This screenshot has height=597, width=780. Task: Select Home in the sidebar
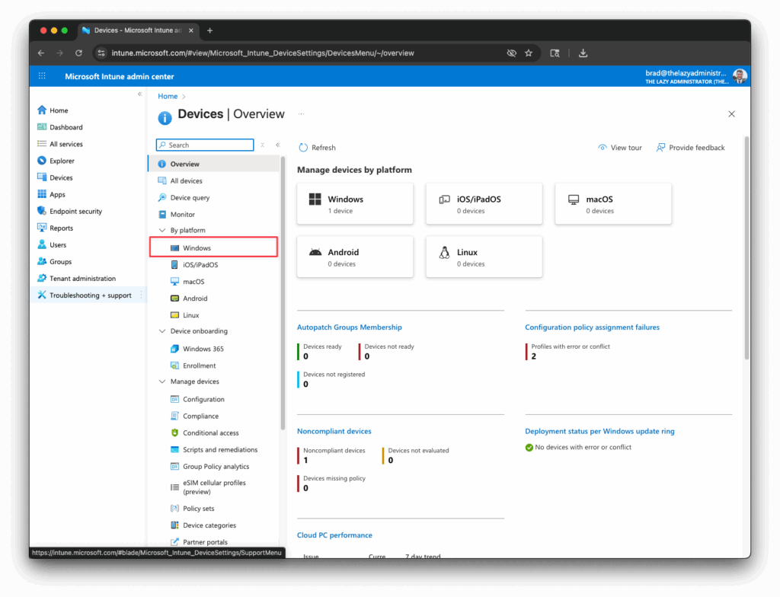56,110
